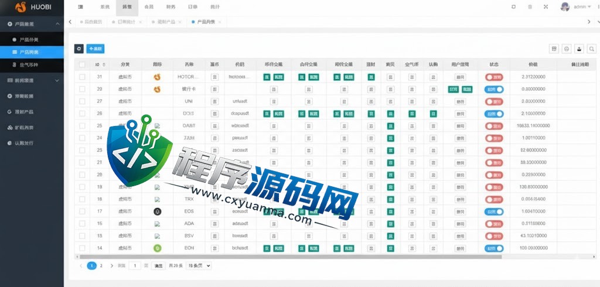Click the highlighted top navigation menu item
Image resolution: width=600 pixels, height=287 pixels.
click(x=127, y=7)
